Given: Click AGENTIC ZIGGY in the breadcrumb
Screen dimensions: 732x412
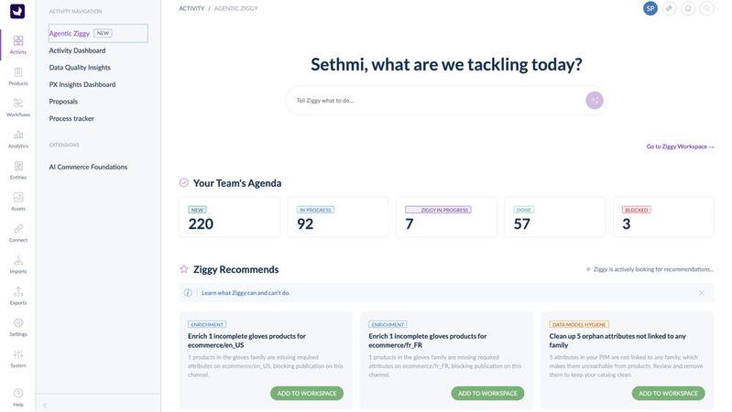Looking at the screenshot, I should point(235,8).
